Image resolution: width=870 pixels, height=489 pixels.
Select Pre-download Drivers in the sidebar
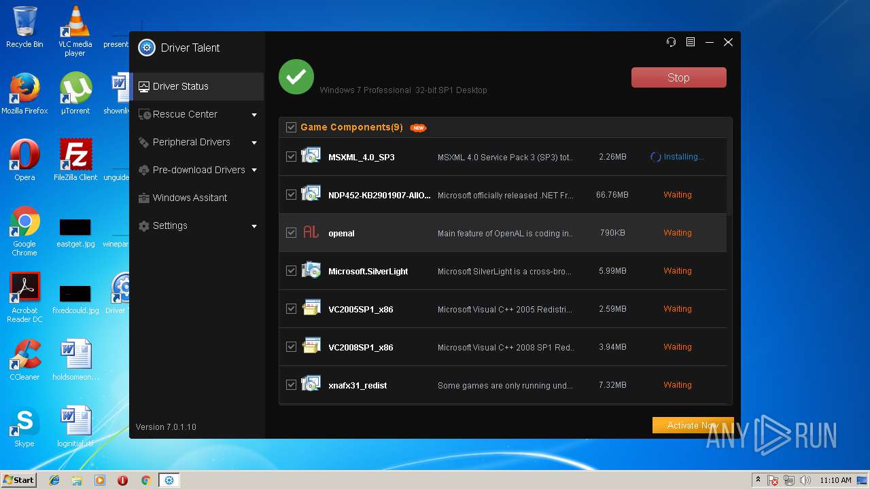click(196, 170)
